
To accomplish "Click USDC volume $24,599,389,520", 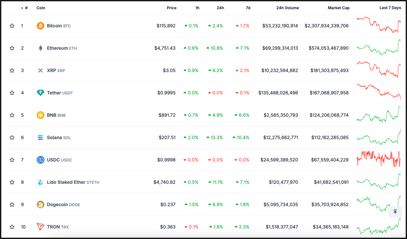I will [279, 159].
